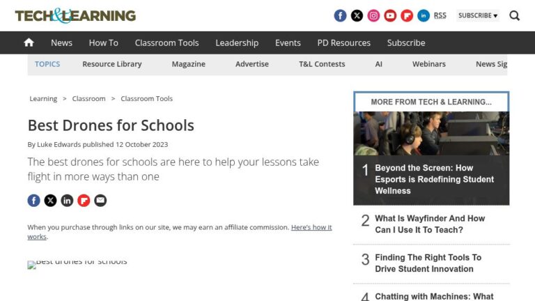Open "Chatting with Machines" article link
This screenshot has height=301, width=535.
[435, 296]
